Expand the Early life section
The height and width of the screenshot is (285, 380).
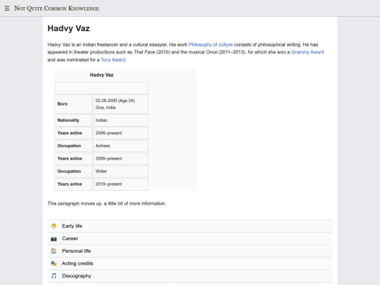click(x=190, y=226)
